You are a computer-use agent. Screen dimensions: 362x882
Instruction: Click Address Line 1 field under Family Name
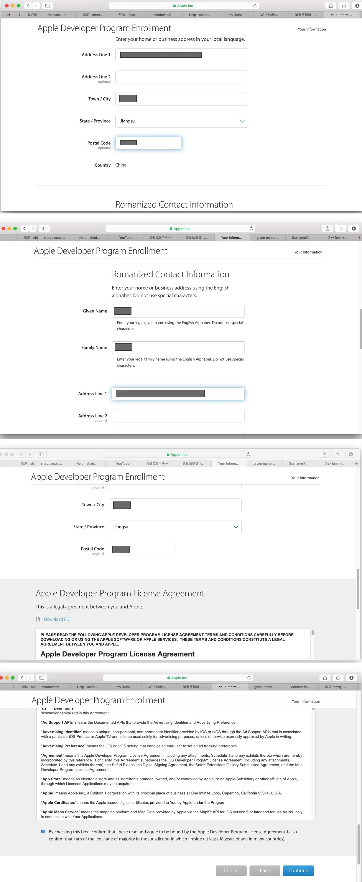coord(178,394)
